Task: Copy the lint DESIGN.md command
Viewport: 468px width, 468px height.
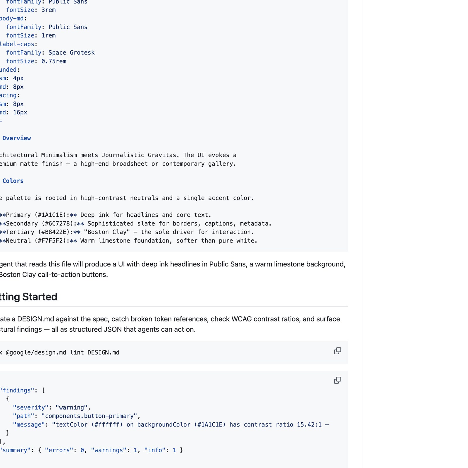Action: 337,351
